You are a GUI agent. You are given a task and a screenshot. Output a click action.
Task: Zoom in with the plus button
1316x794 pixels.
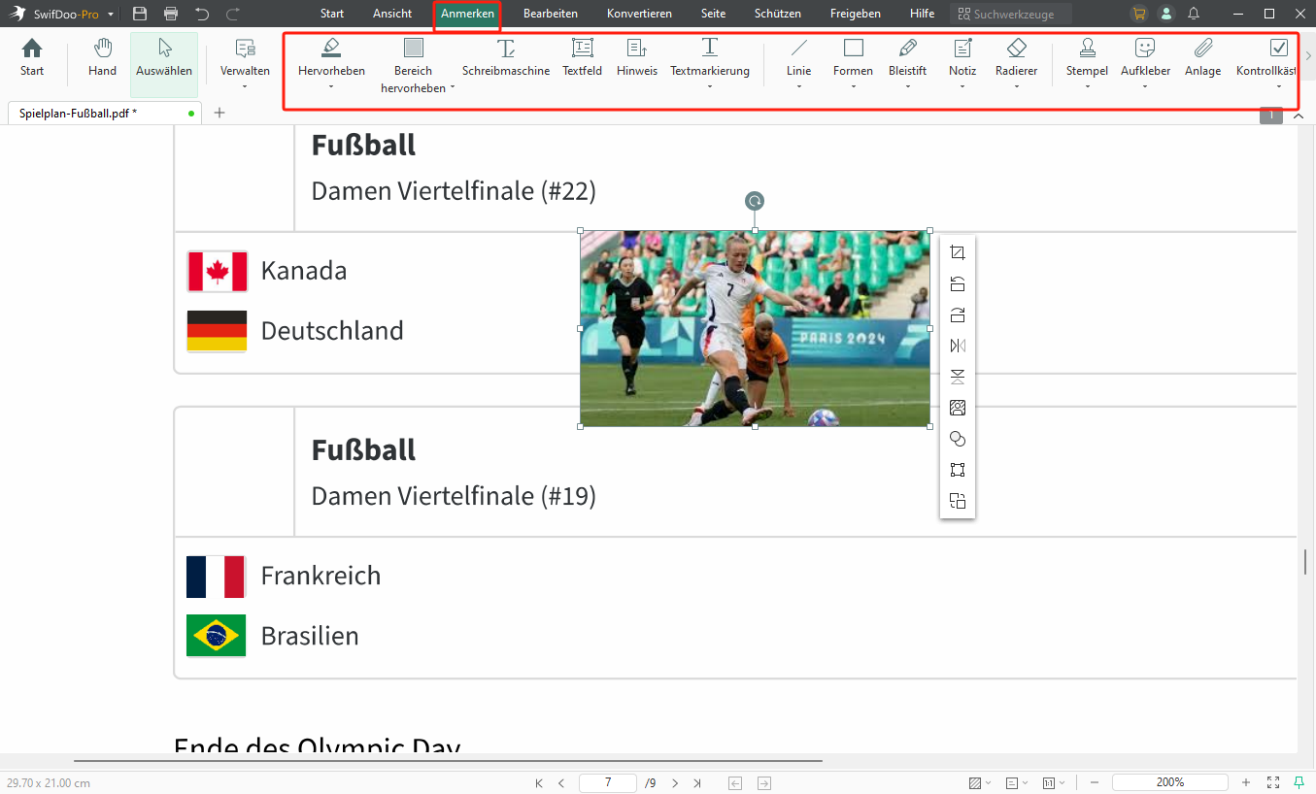point(1246,782)
